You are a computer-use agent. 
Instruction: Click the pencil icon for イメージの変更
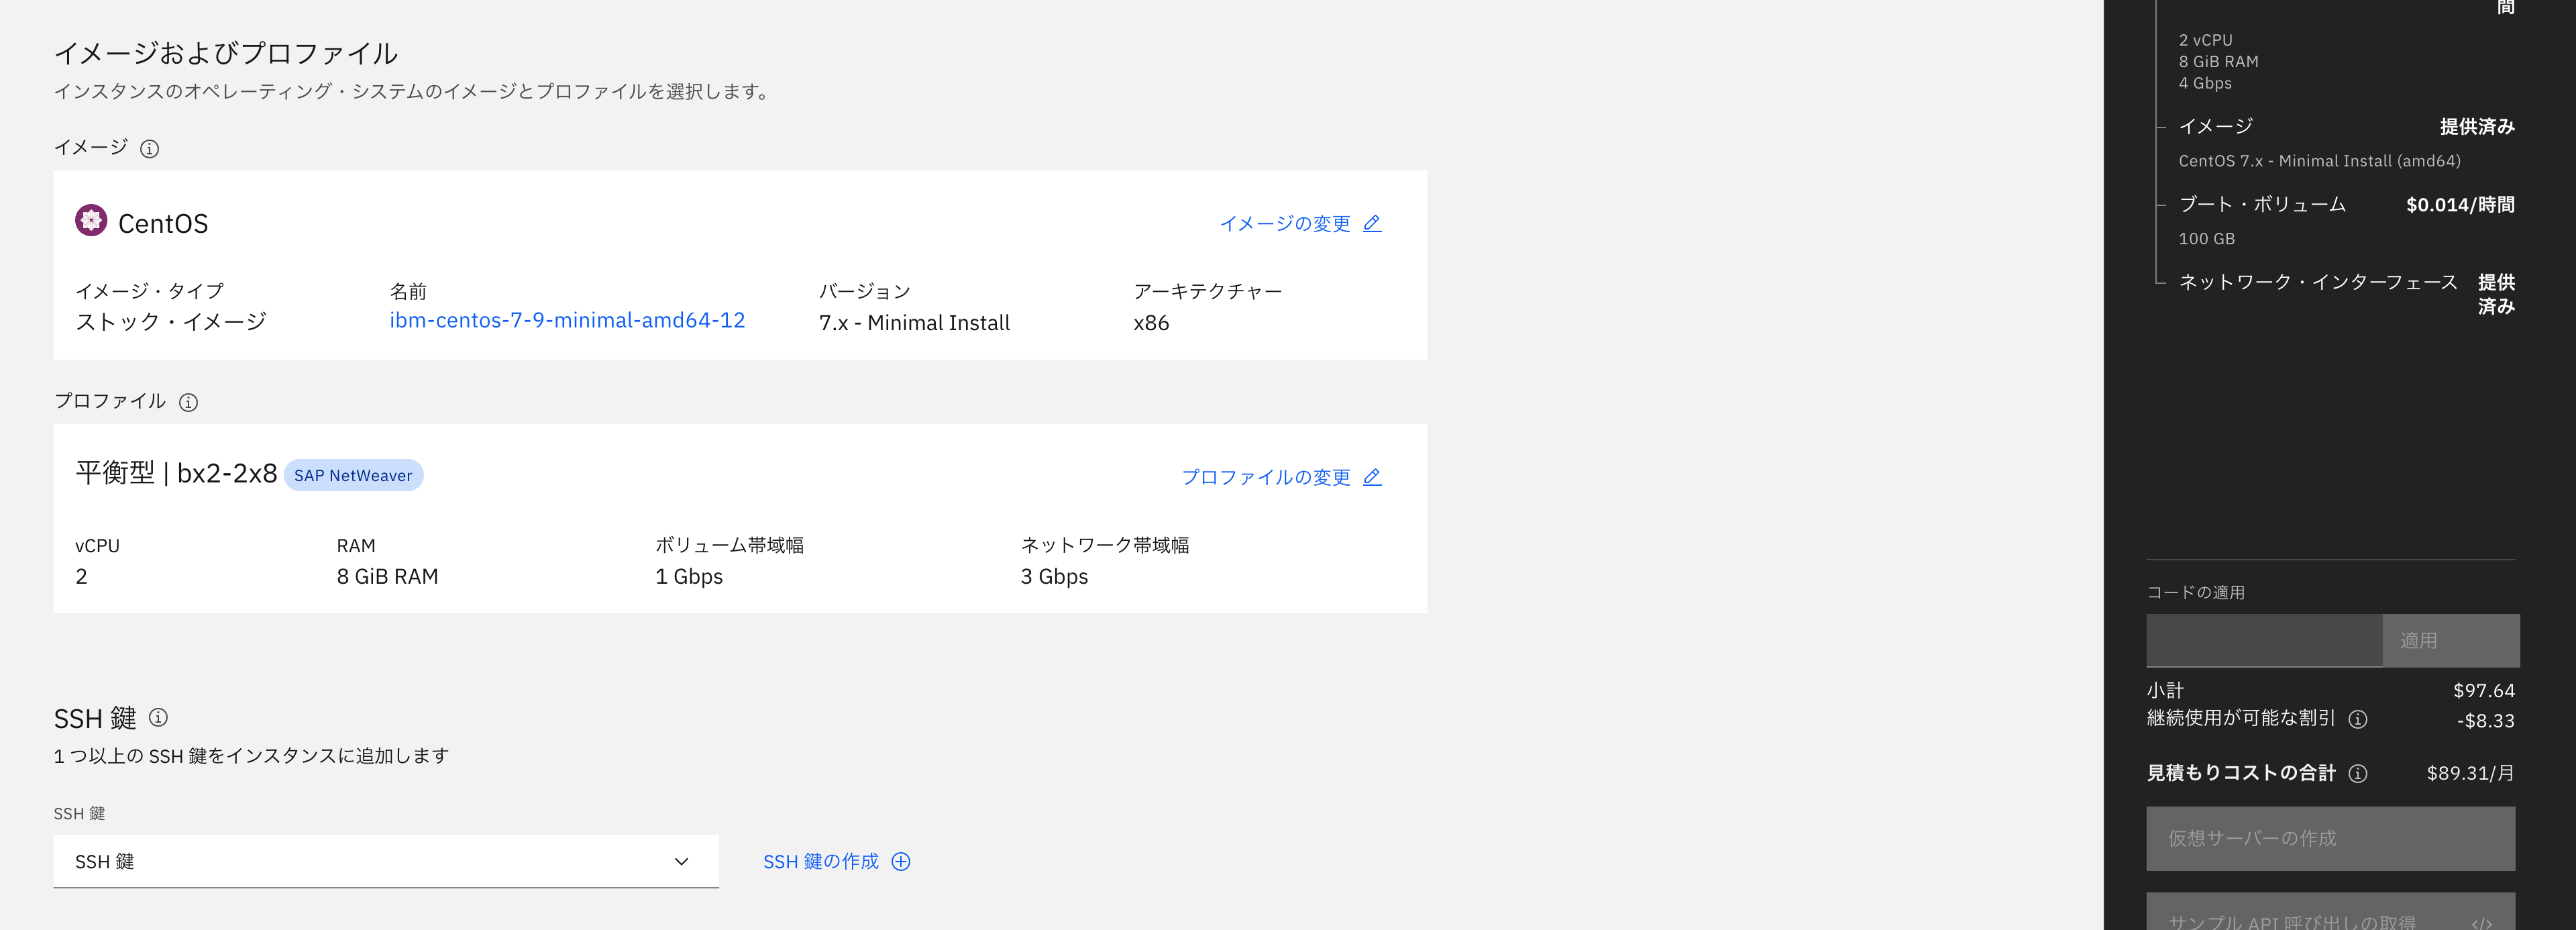point(1372,223)
